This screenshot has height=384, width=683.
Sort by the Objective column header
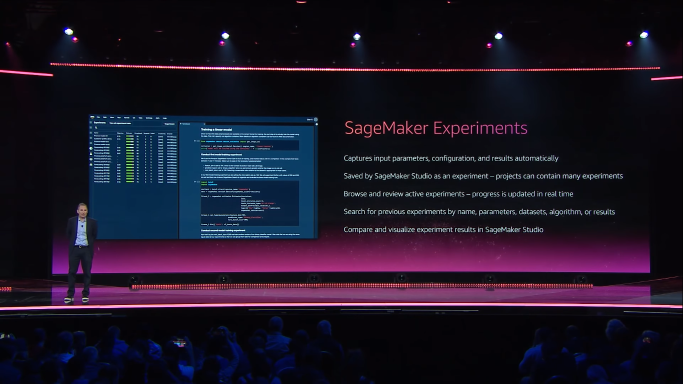coord(120,133)
